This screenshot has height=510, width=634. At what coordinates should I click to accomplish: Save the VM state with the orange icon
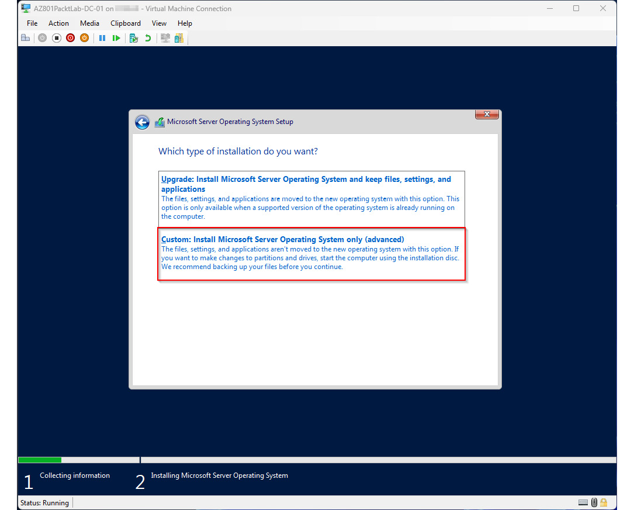click(x=84, y=38)
